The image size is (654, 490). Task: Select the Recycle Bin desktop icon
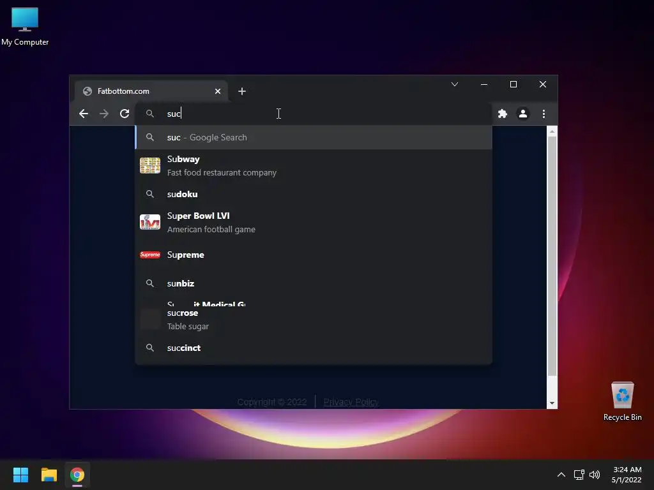[622, 401]
